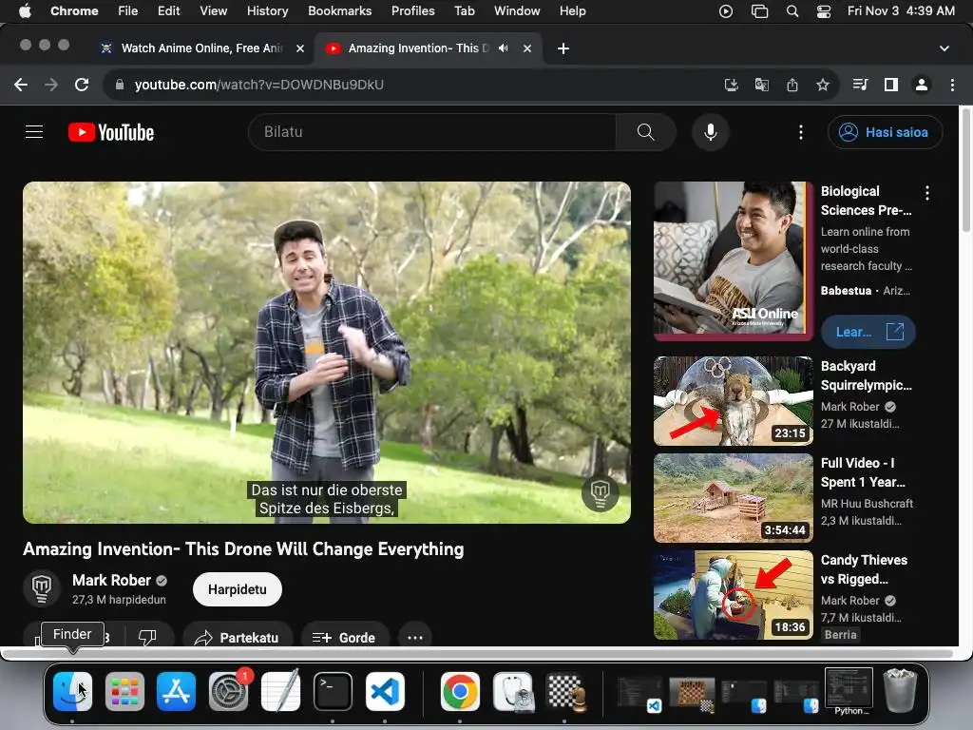
Task: Bookmark this page with star icon
Action: point(823,85)
